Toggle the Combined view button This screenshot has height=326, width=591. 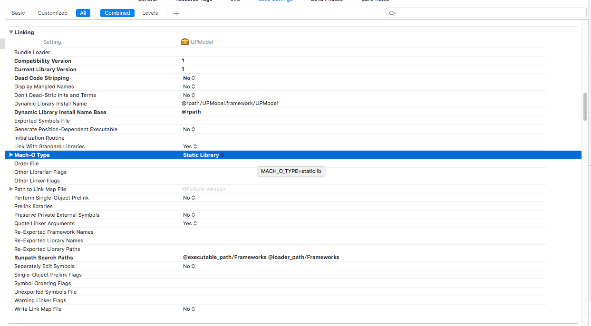coord(117,13)
